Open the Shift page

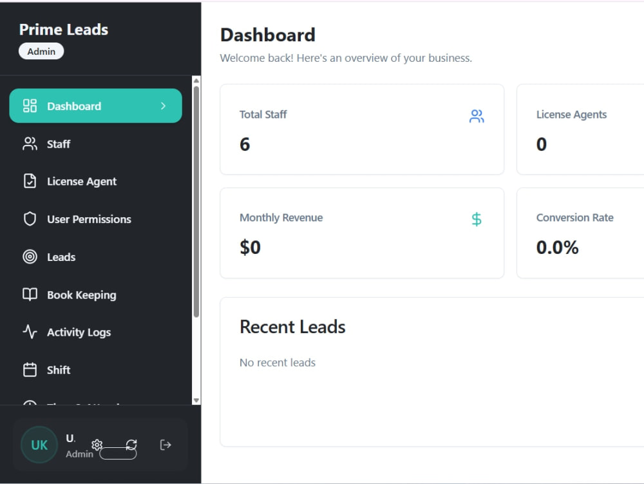click(95, 370)
